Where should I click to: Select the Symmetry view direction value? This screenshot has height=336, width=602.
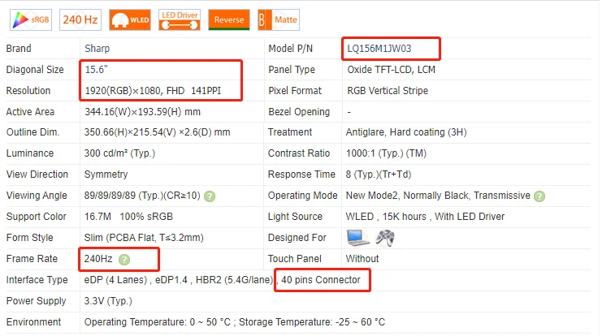tap(106, 174)
